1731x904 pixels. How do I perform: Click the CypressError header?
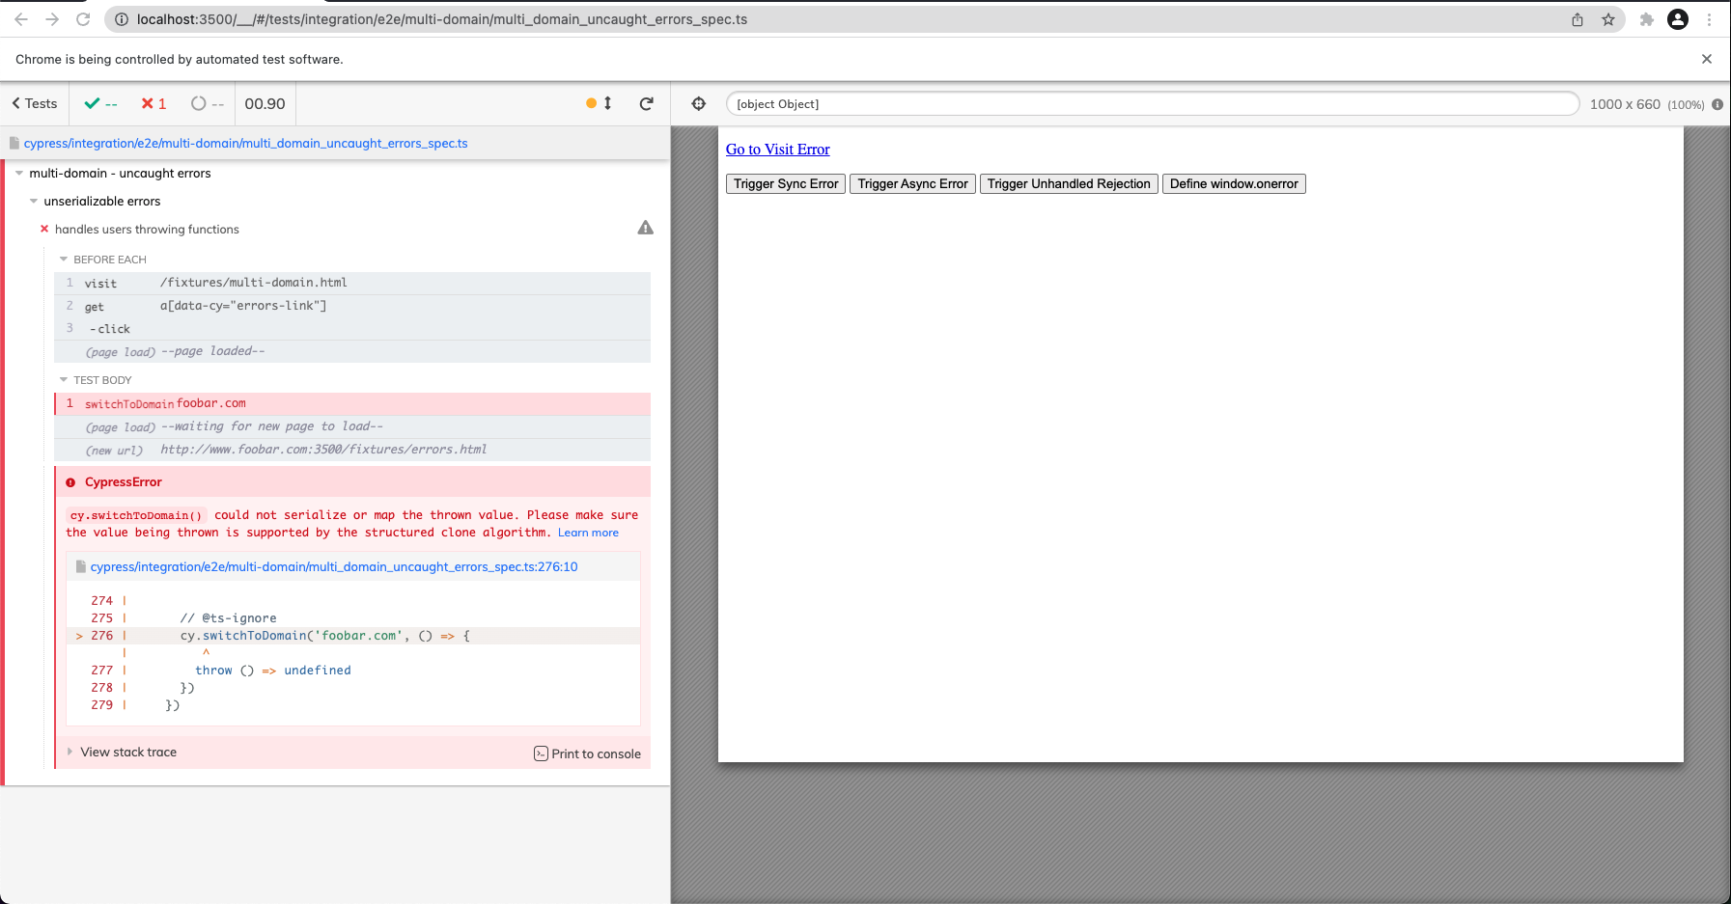click(x=352, y=481)
